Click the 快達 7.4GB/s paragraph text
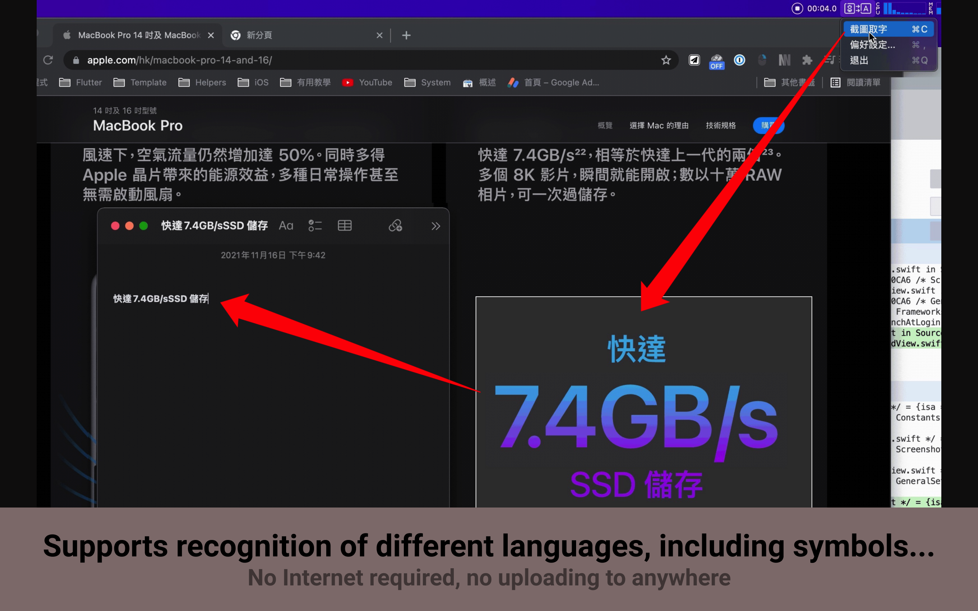978x611 pixels. click(630, 175)
